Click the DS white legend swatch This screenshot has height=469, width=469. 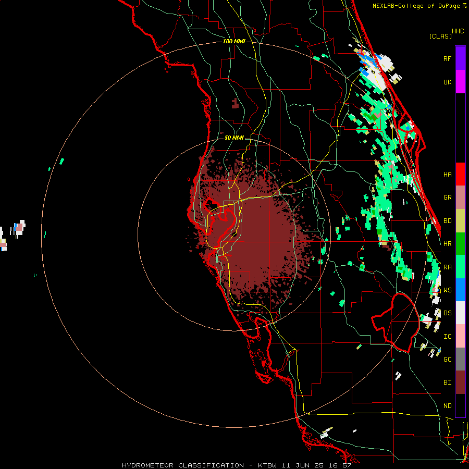pos(460,313)
